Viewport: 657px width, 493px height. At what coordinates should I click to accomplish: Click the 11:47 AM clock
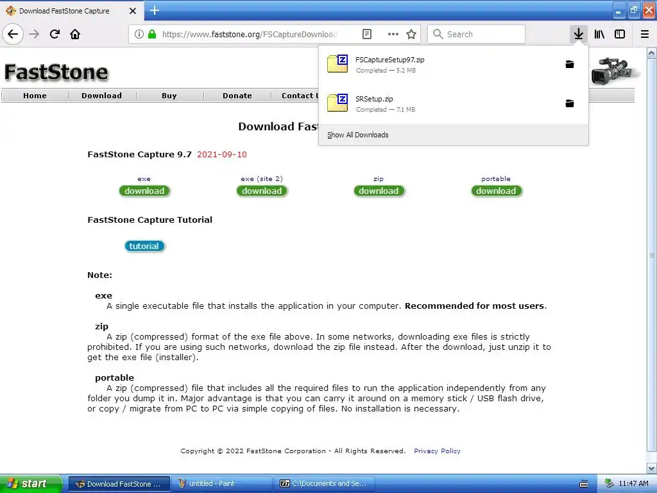(x=633, y=484)
